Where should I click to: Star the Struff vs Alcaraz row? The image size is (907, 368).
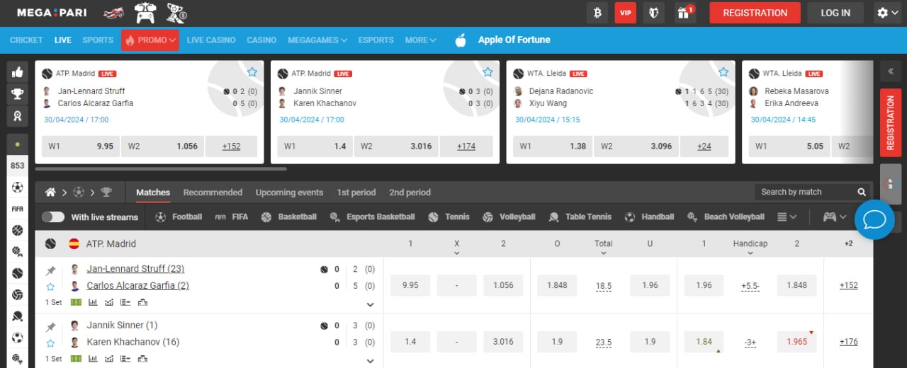click(50, 287)
